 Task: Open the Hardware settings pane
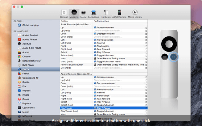pos(106,13)
